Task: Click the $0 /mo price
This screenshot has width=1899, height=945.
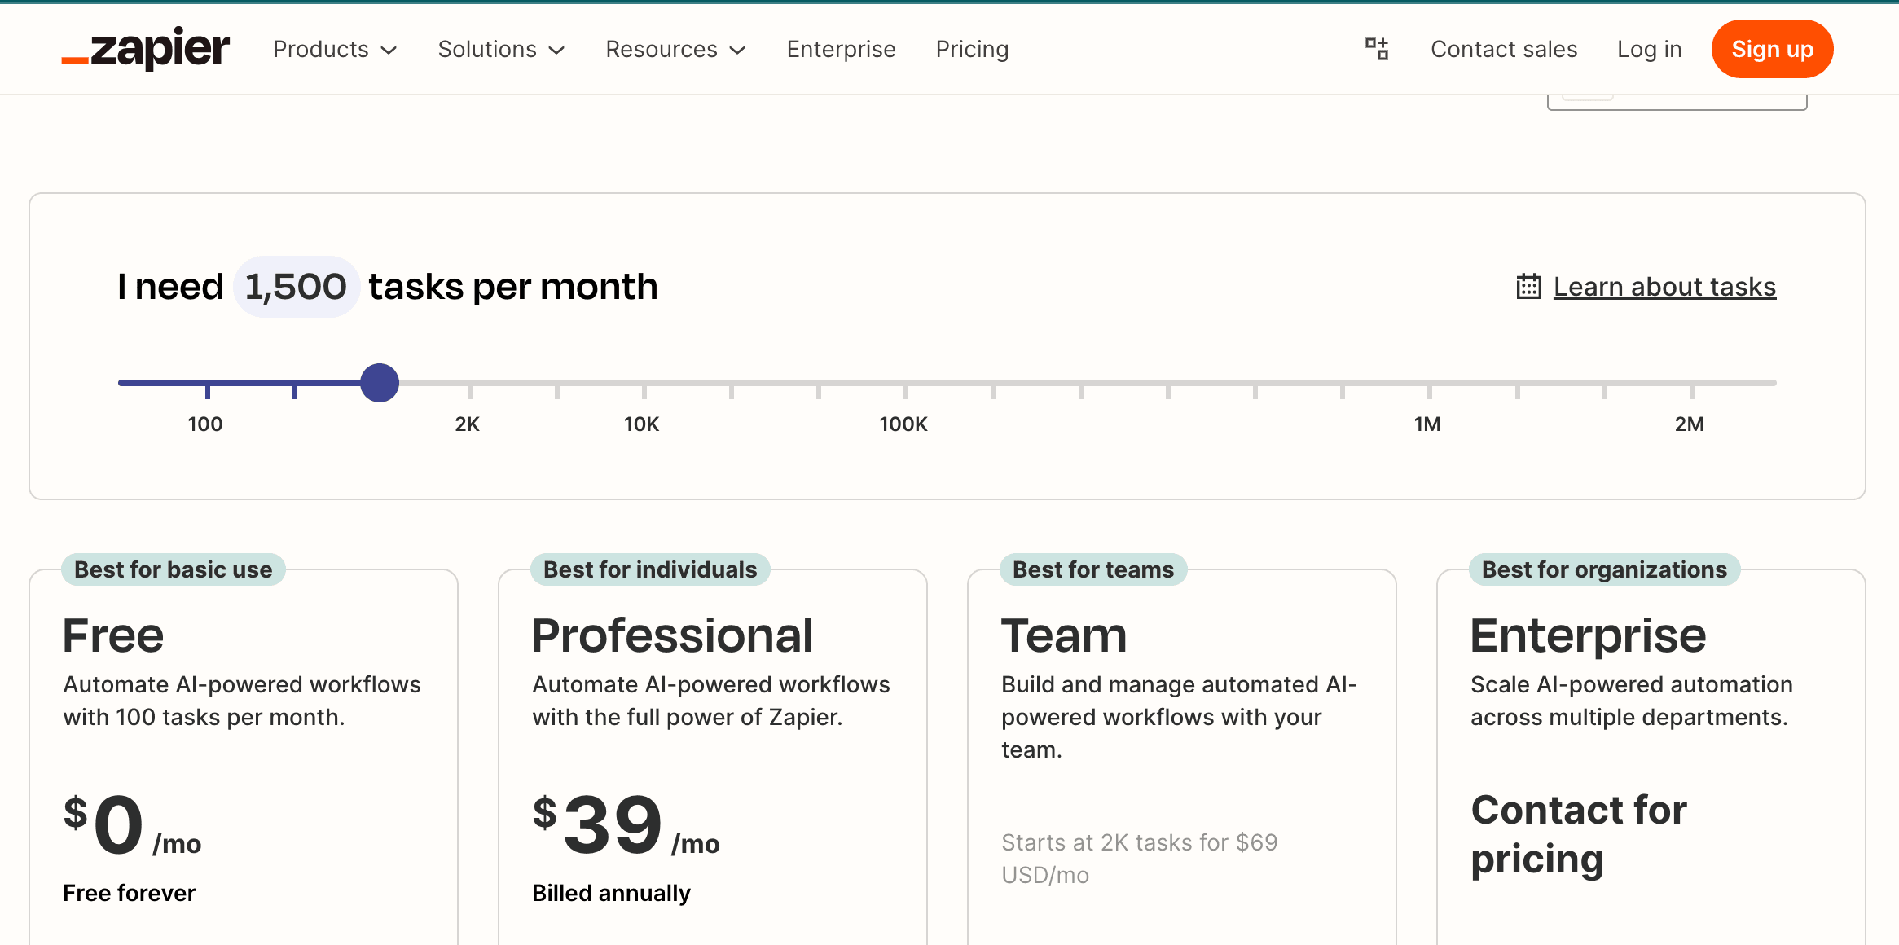Action: (132, 824)
